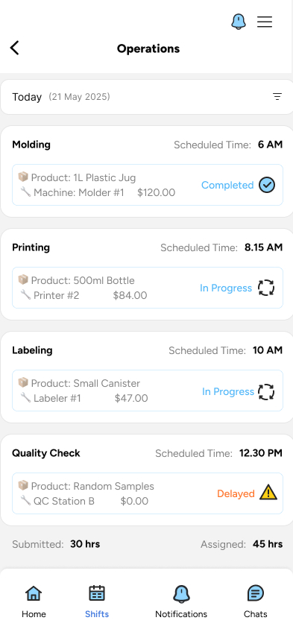Screen dimensions: 293x635
Task: Click the Completed checkmark icon for Molding
Action: (x=267, y=185)
